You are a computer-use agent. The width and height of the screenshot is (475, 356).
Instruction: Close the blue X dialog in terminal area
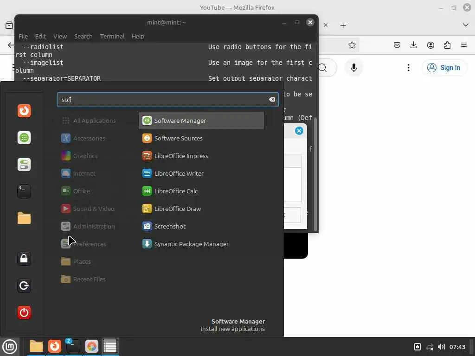click(299, 131)
